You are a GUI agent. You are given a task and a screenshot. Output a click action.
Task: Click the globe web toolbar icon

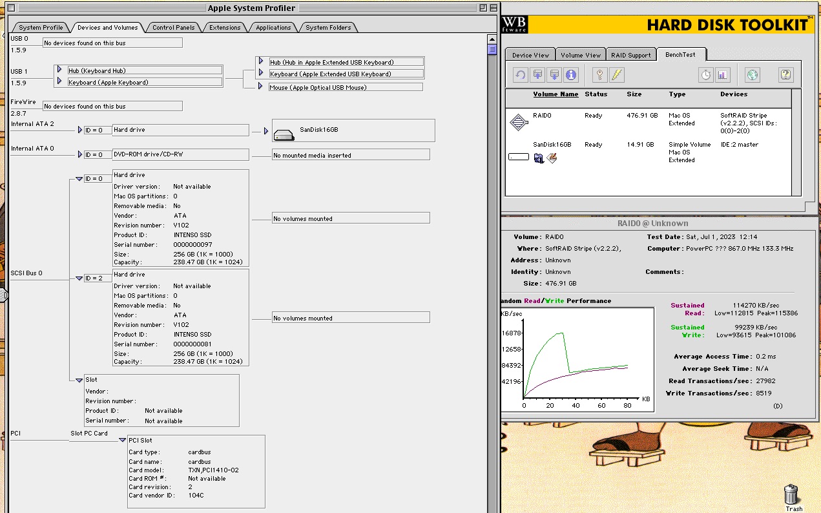click(753, 75)
